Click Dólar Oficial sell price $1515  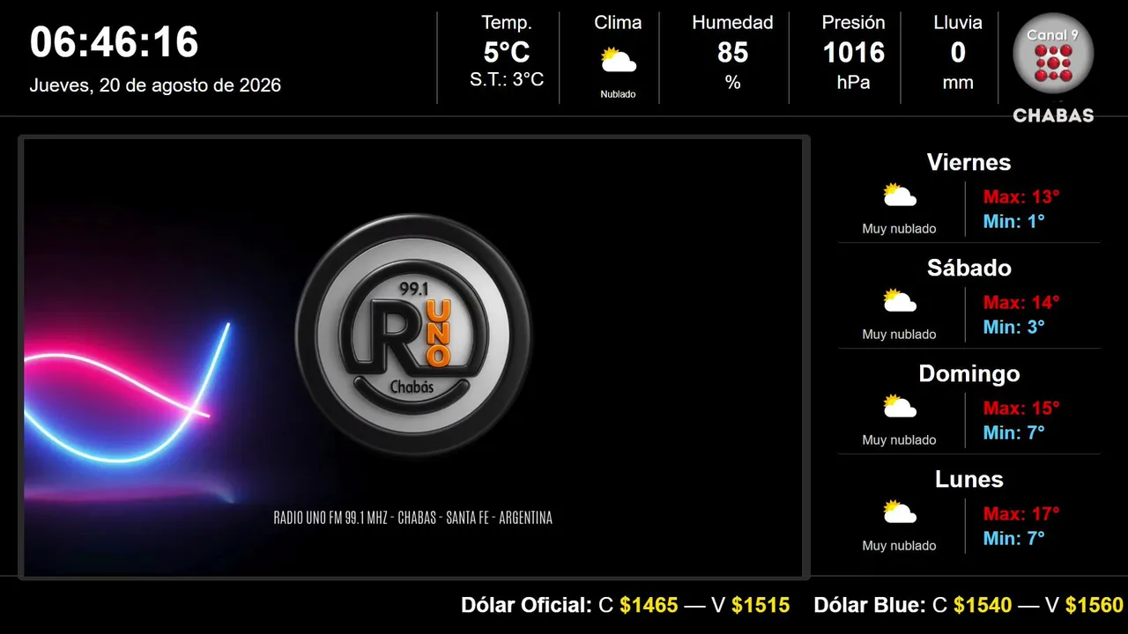761,605
